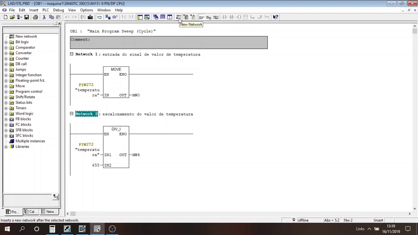
Task: Click the Arrange horizontally icon
Action: click(x=163, y=17)
